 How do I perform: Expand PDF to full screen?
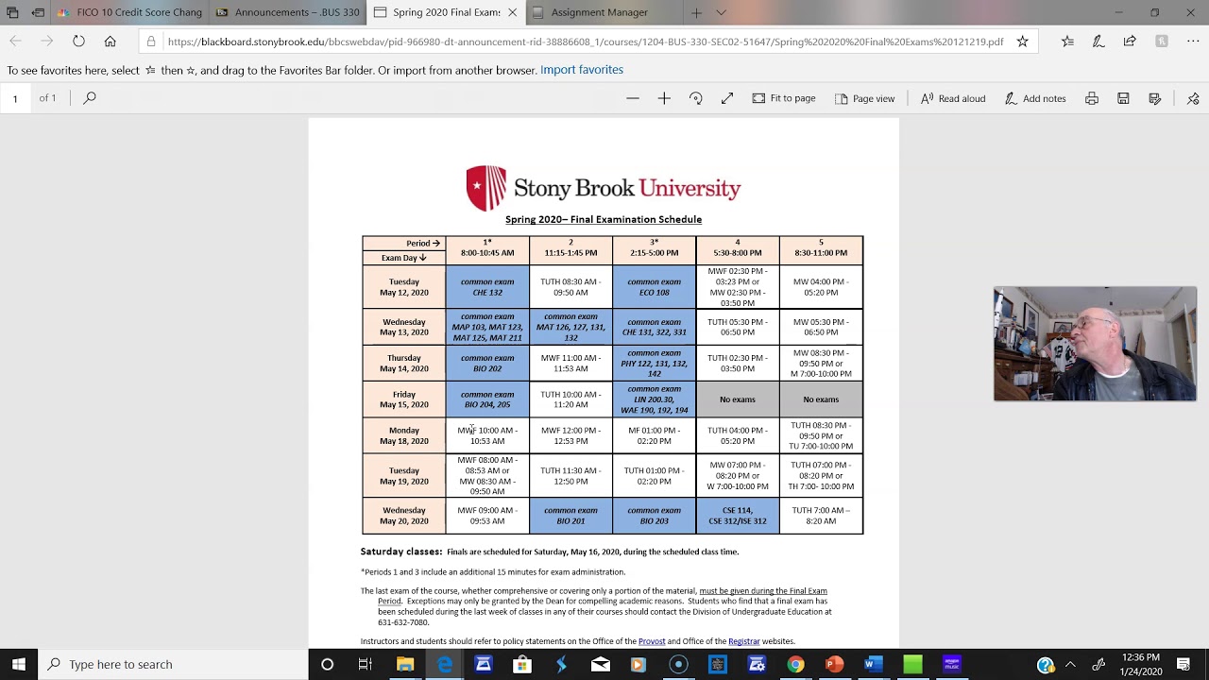(x=727, y=98)
